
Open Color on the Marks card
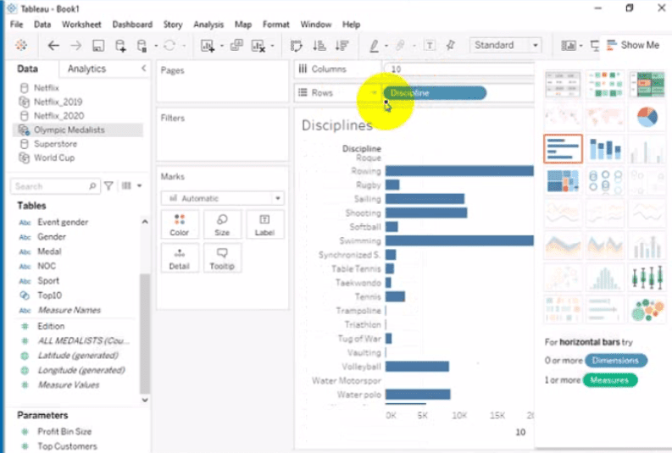click(x=179, y=224)
